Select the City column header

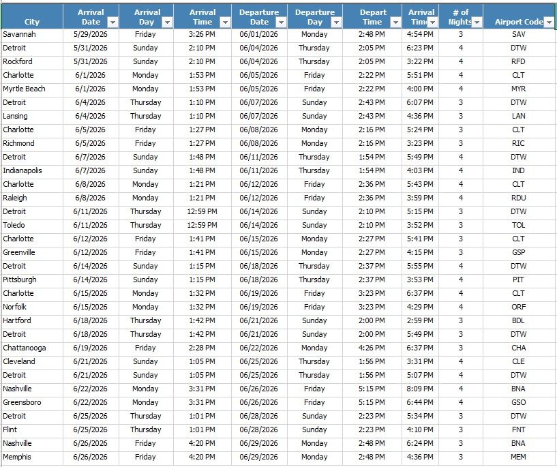[x=32, y=16]
